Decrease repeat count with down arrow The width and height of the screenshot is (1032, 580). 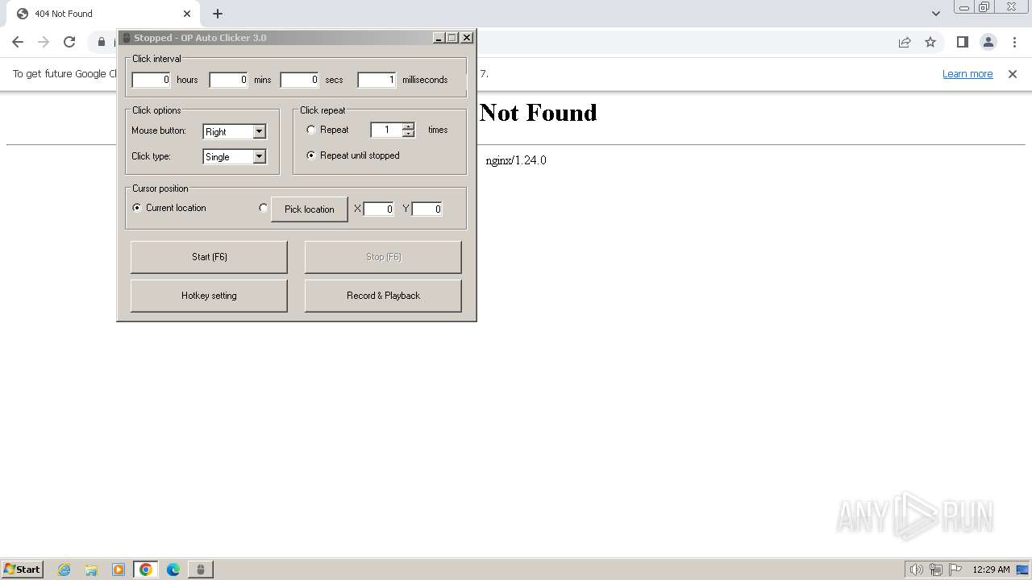tap(409, 133)
